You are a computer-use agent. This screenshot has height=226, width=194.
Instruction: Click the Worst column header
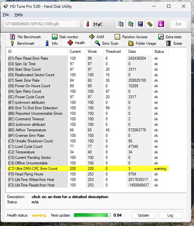pyautogui.click(x=95, y=52)
